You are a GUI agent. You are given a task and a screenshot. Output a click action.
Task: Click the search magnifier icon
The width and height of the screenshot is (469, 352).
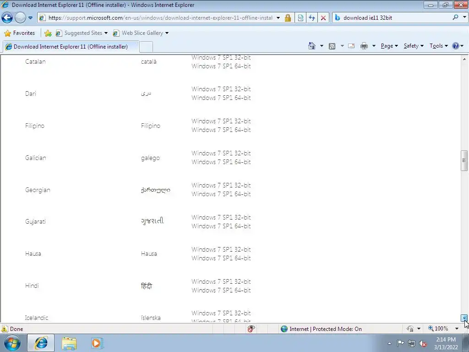tap(455, 17)
